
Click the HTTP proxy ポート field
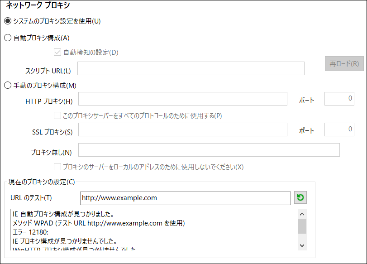click(x=339, y=99)
